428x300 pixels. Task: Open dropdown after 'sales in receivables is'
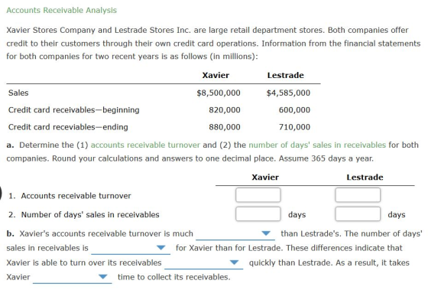131,248
